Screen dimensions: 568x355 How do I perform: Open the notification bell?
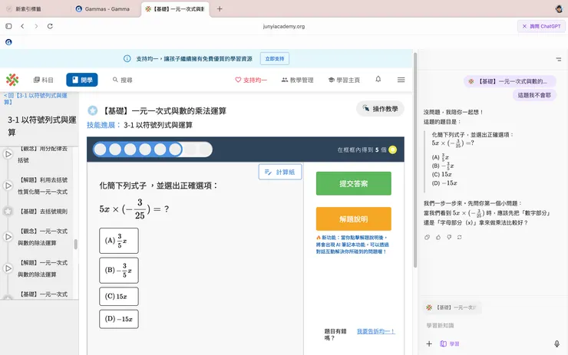(378, 79)
